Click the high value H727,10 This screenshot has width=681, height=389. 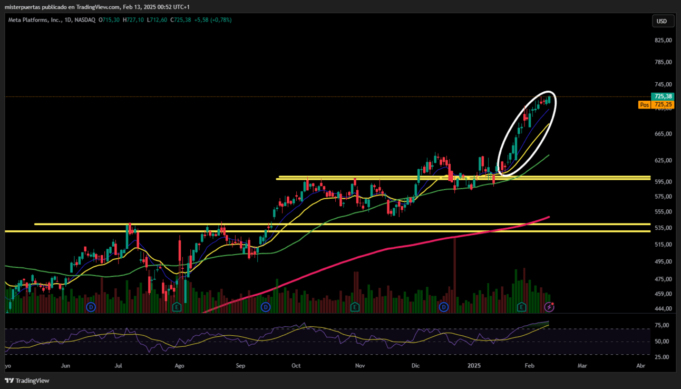pyautogui.click(x=134, y=20)
